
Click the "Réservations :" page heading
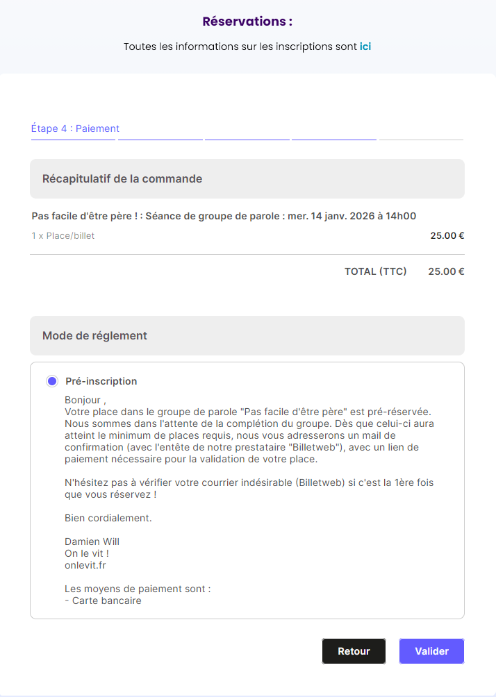tap(247, 22)
